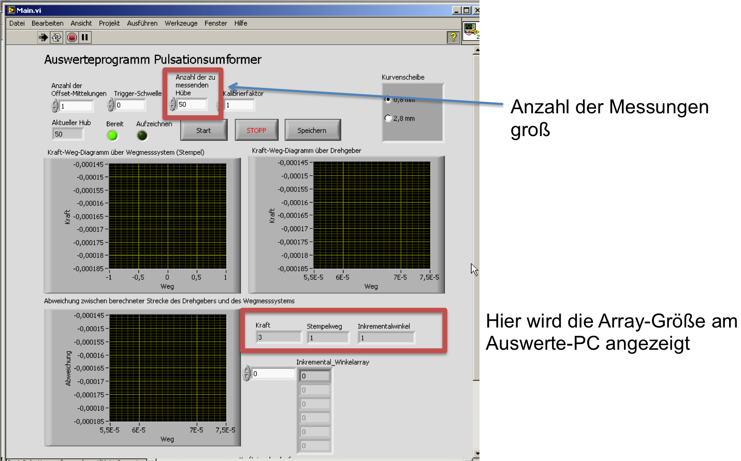Click the 'Inkrementalwinkel' label
The height and width of the screenshot is (461, 741).
pyautogui.click(x=384, y=326)
